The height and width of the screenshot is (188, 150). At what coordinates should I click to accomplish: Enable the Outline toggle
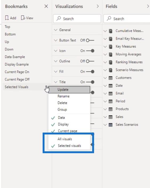point(90,61)
